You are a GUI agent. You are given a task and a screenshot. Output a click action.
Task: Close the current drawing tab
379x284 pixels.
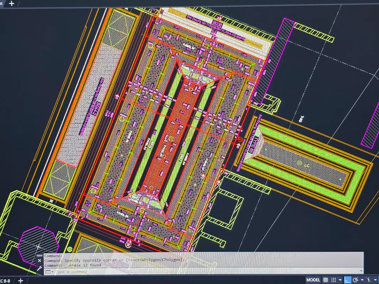tap(1, 4)
